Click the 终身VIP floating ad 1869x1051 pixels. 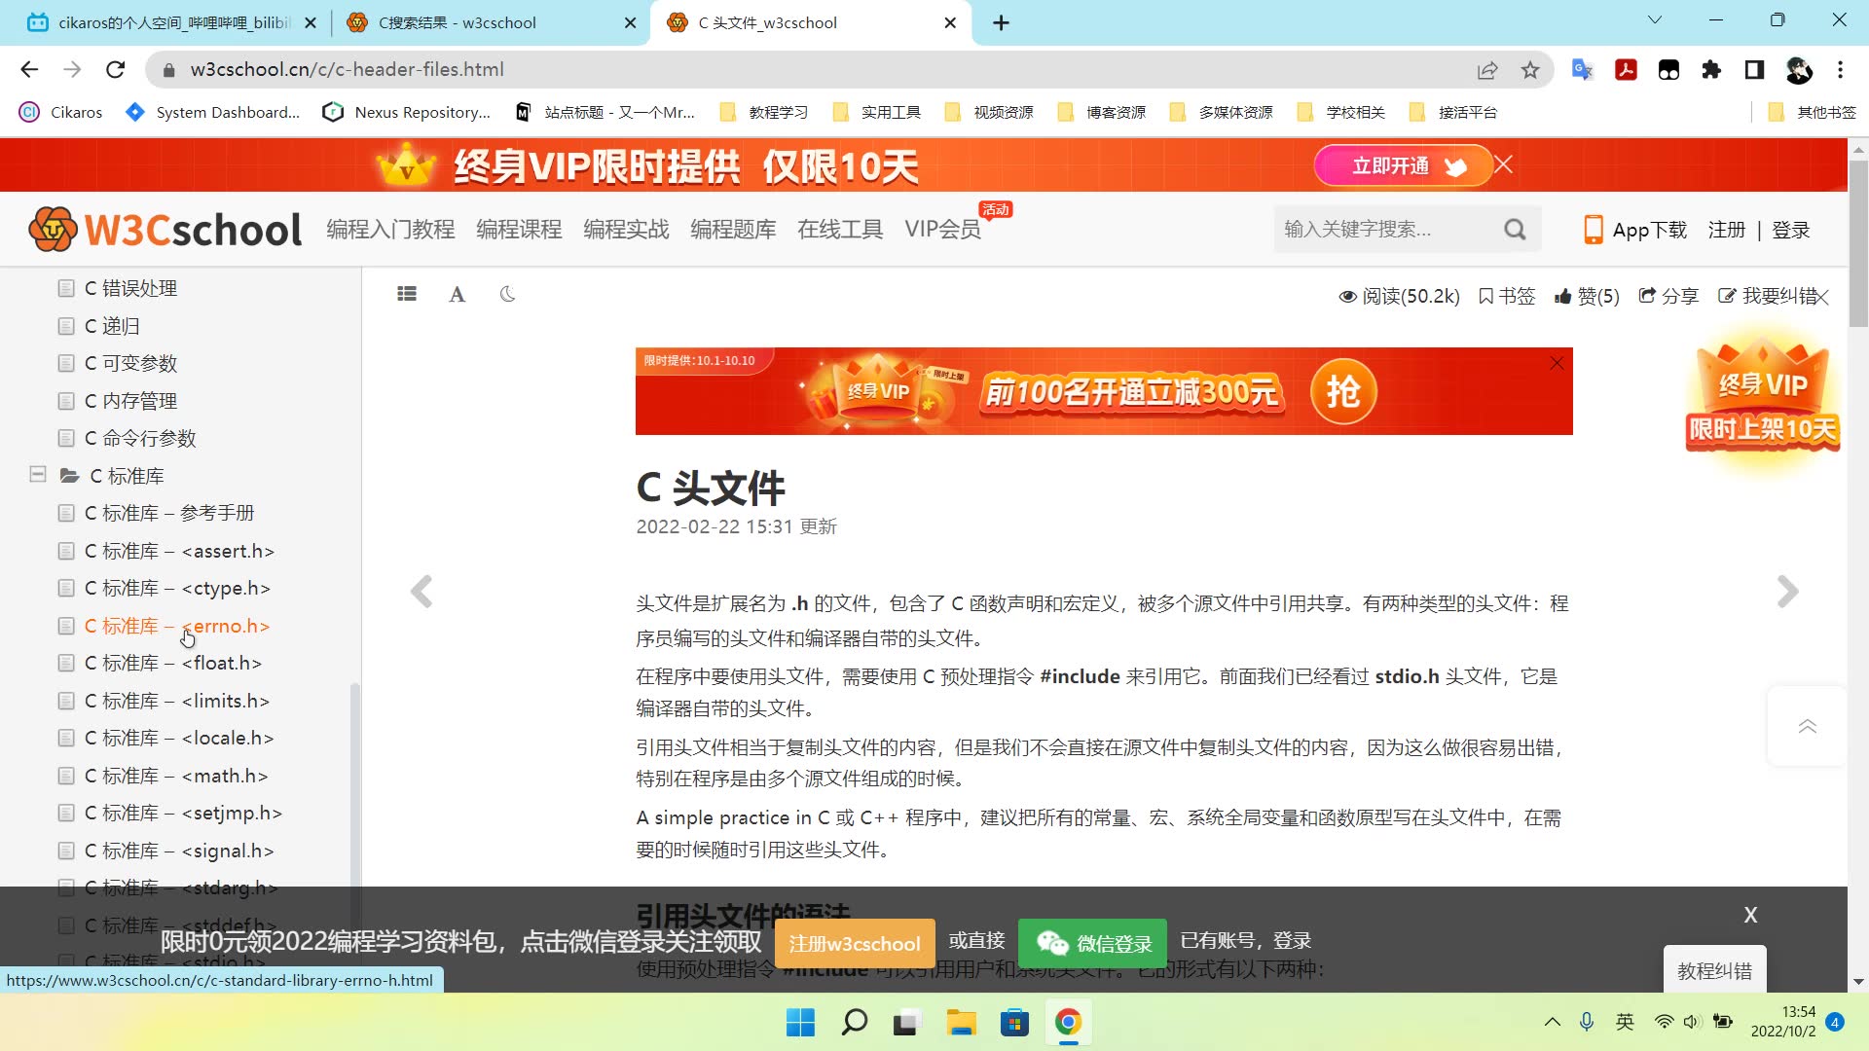[1762, 397]
